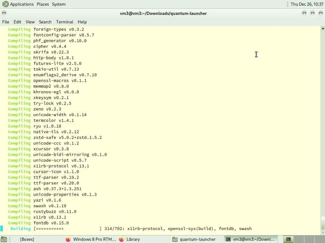The image size is (325, 243).
Task: Click the folder icon of the quantum-launcher taskbar entry
Action: tap(175, 239)
